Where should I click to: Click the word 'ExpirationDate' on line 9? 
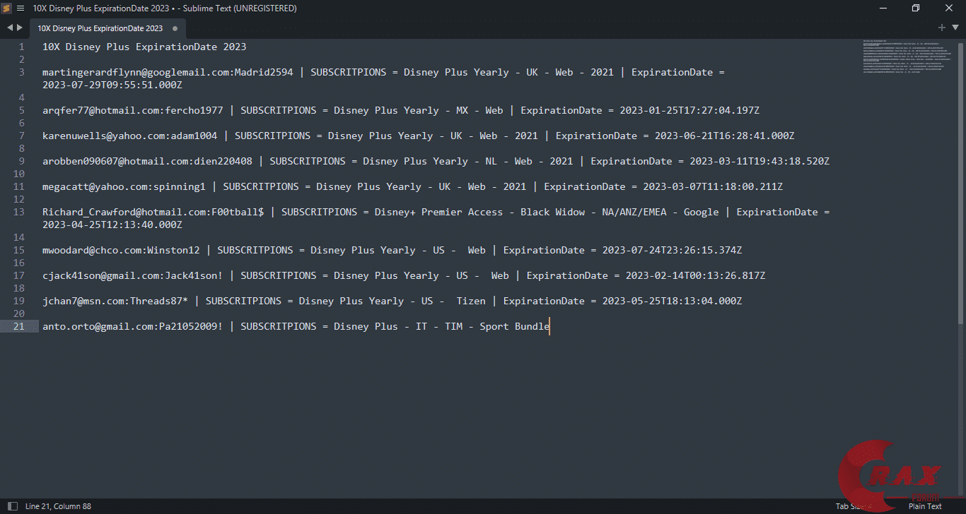pos(632,161)
